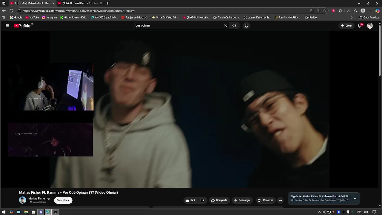
Task: Open the Google bookmark
Action: tap(16, 18)
